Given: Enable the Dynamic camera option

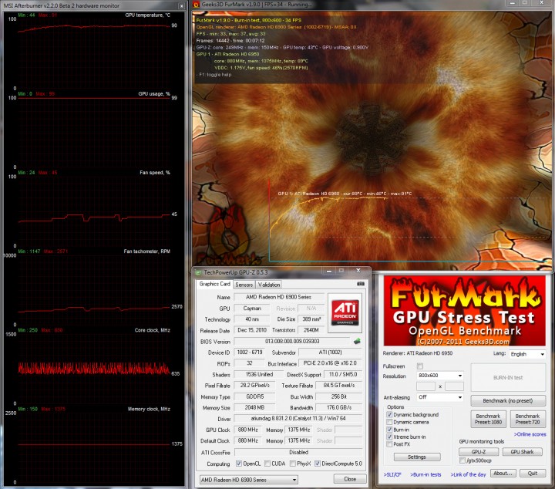Looking at the screenshot, I should (x=389, y=422).
